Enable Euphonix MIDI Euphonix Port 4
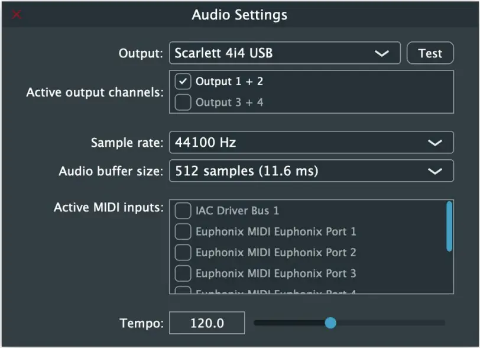This screenshot has width=480, height=348. pos(183,291)
